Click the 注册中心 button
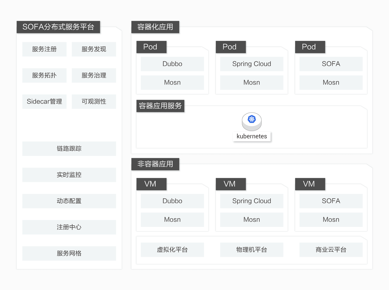Screen dimensions: 389x290 [69, 227]
